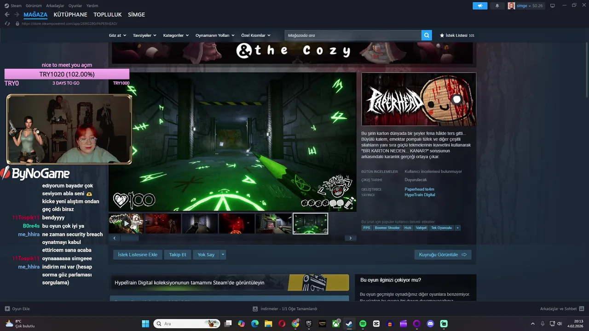Viewport: 589px width, 331px height.
Task: Select the green corridor screenshot thumbnail
Action: 311,223
